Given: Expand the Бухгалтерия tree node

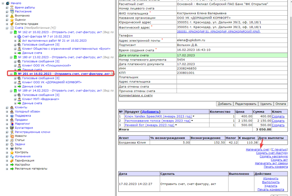Looking at the screenshot, I should coord(7,128).
